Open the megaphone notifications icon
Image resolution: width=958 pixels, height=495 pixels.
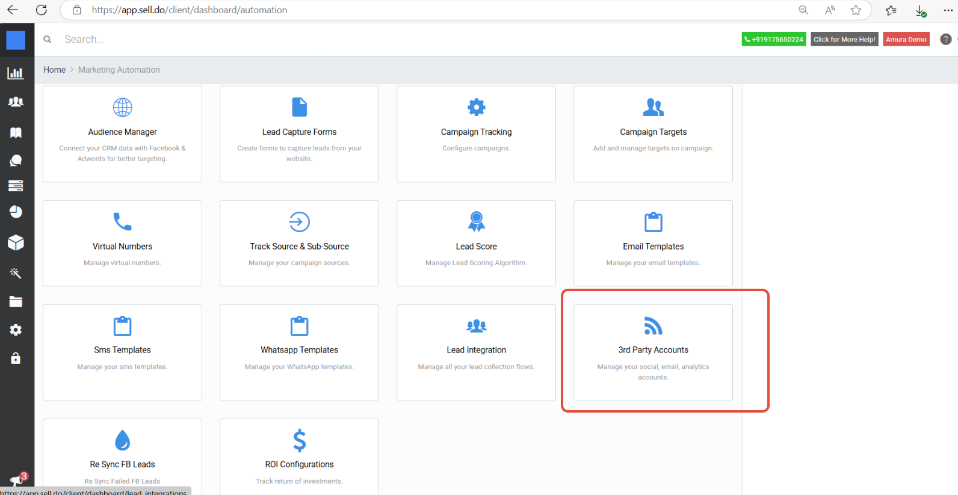tap(16, 481)
